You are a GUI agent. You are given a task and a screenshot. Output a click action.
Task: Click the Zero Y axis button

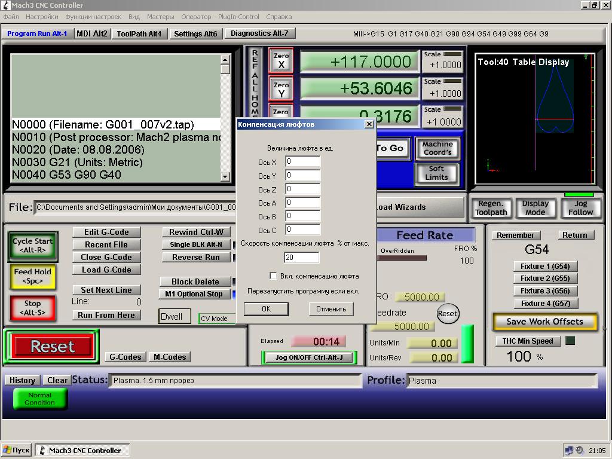(x=281, y=90)
